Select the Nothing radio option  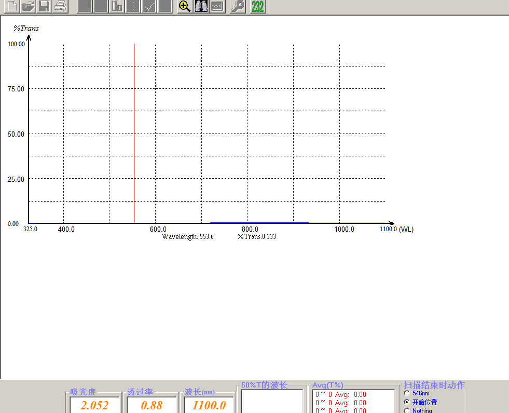click(x=407, y=410)
